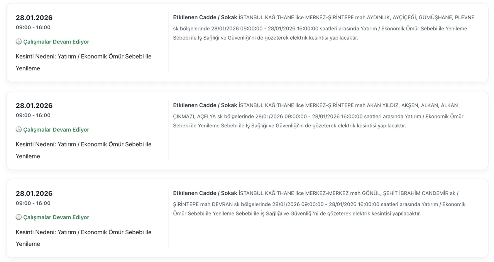Select "Çalışmalar Devam Ediyor" status in the bottom card
Viewport: 494px width, 262px height.
56,217
